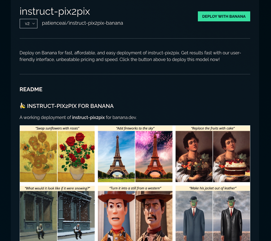Click the chevron arrow beside v2
The height and width of the screenshot is (241, 271).
pos(34,24)
